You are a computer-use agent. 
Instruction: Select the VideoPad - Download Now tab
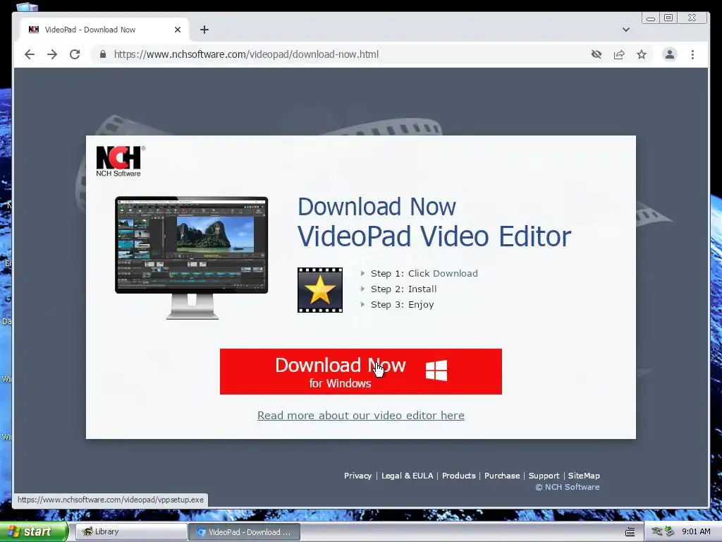pyautogui.click(x=104, y=30)
